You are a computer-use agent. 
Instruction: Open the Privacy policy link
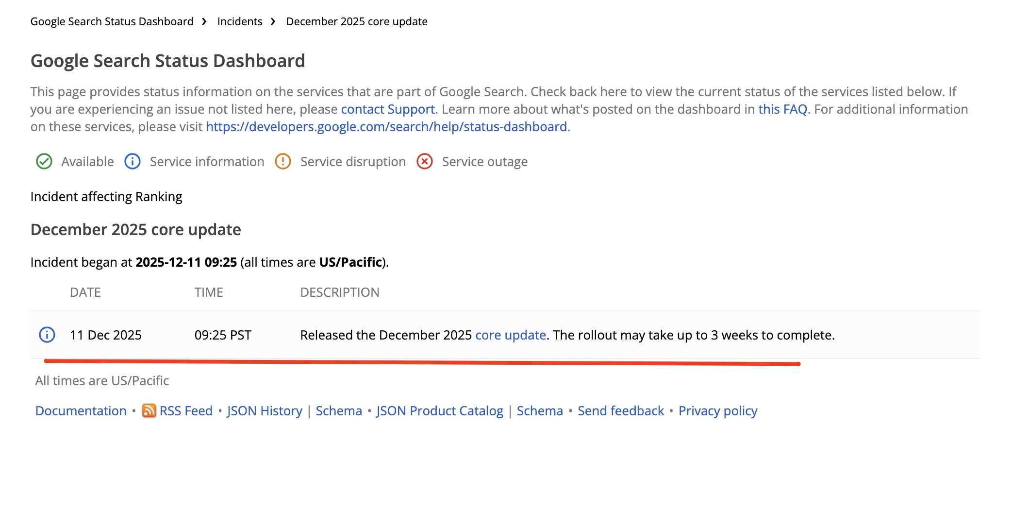tap(718, 411)
